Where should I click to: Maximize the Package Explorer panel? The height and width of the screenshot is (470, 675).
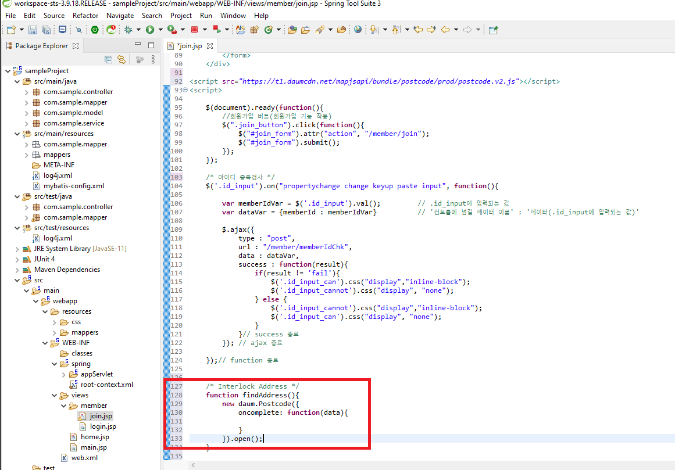coord(151,45)
